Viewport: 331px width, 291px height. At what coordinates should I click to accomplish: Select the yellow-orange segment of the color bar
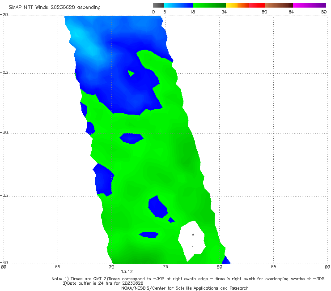[x=238, y=5]
